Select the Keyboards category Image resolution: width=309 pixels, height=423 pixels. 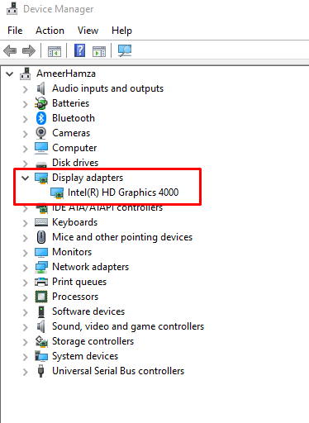75,222
